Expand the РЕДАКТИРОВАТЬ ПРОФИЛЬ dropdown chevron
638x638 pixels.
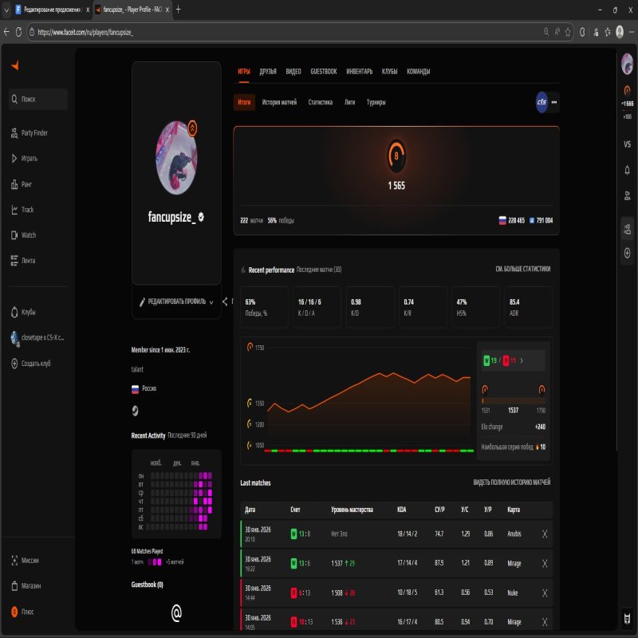(x=211, y=302)
